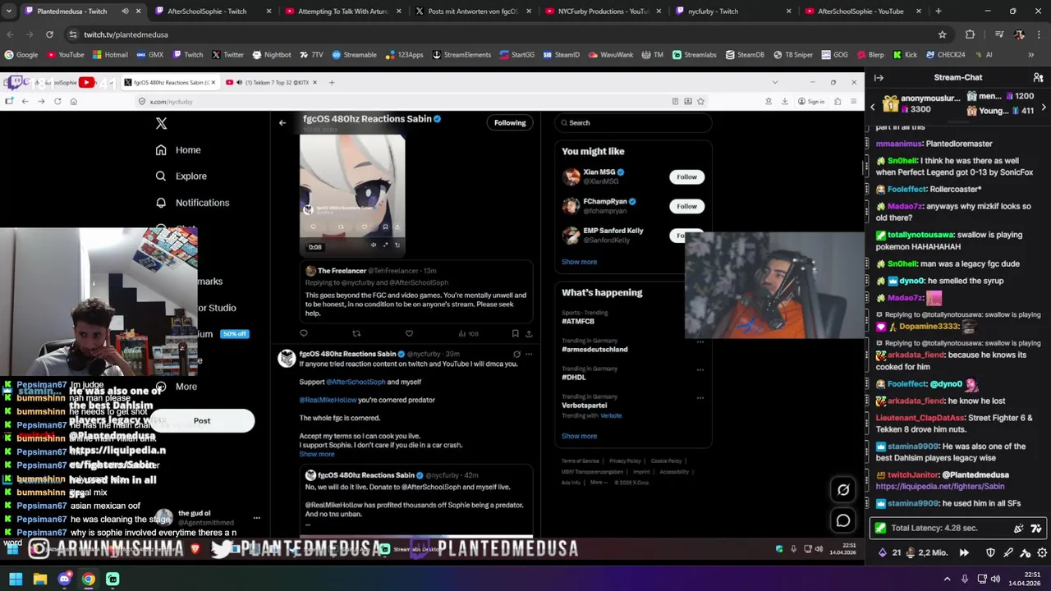Like the post quoting The Freelancer
The image size is (1051, 591).
409,333
